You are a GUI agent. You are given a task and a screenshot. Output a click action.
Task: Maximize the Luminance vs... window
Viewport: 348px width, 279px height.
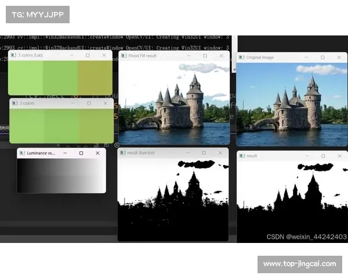coord(81,153)
